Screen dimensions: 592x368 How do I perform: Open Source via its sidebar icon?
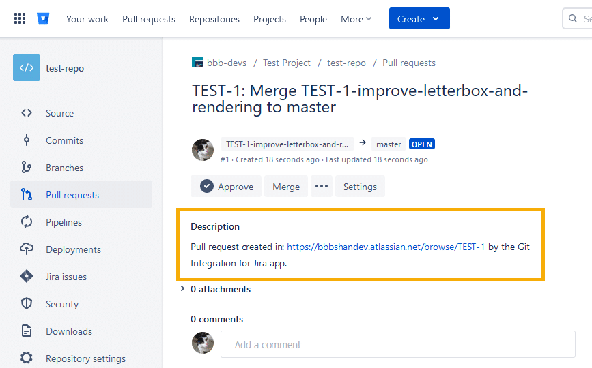[x=27, y=113]
